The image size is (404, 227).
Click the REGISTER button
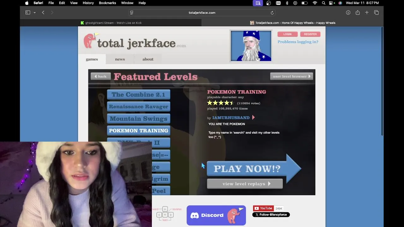click(x=310, y=34)
